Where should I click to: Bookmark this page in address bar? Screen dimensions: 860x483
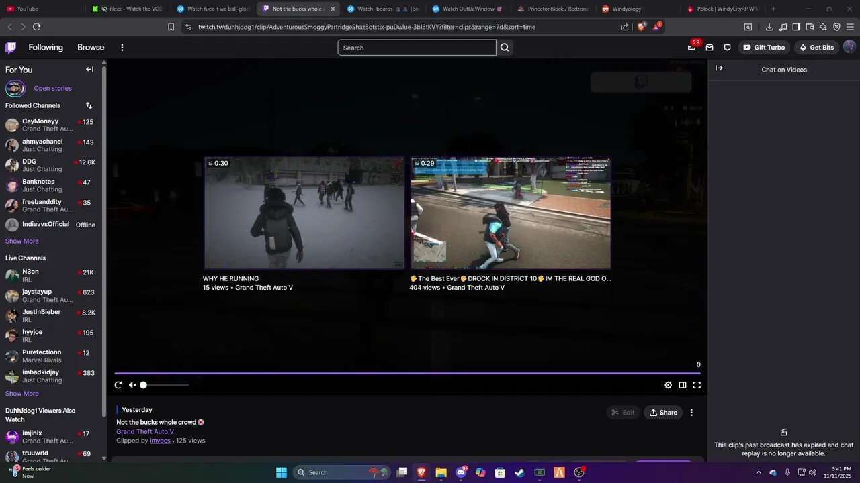click(x=171, y=27)
